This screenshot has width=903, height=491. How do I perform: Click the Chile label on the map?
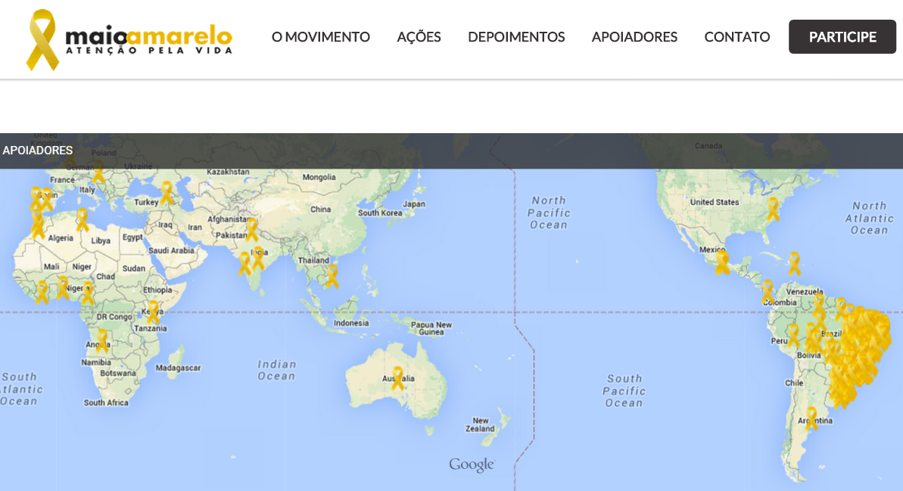[794, 383]
